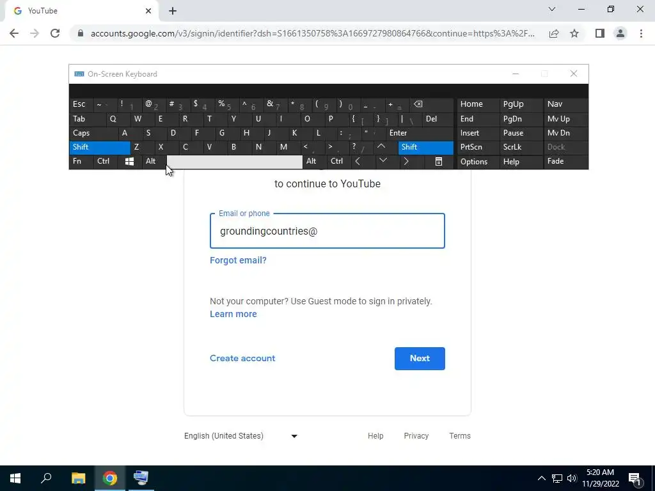Click the Enter key on keyboard

click(420, 133)
